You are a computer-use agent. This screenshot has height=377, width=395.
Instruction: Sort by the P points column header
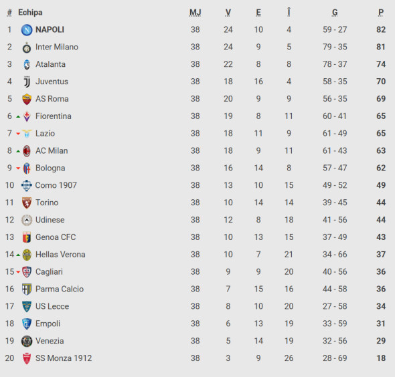tap(381, 12)
